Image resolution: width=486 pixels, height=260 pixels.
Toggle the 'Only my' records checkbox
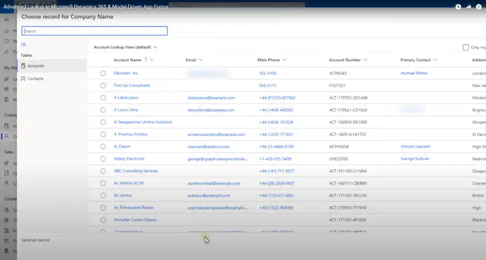pyautogui.click(x=466, y=47)
